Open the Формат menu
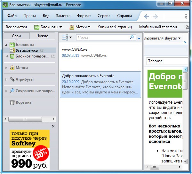 pos(84,16)
